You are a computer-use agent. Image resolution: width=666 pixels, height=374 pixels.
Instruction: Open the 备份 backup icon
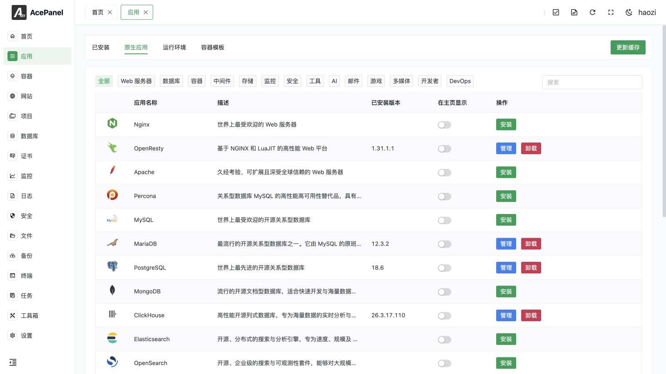[12, 256]
